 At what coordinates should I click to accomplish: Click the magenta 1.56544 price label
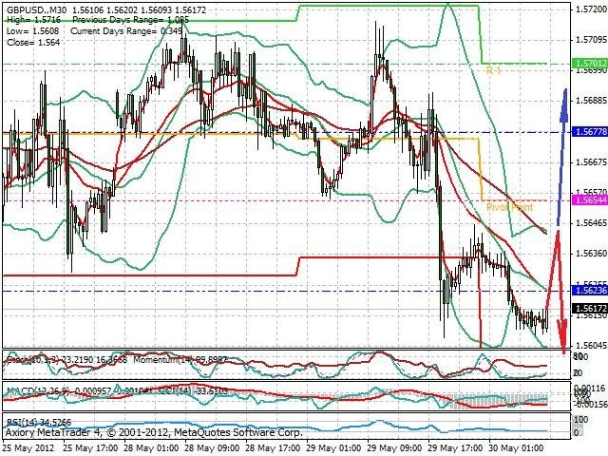(590, 200)
